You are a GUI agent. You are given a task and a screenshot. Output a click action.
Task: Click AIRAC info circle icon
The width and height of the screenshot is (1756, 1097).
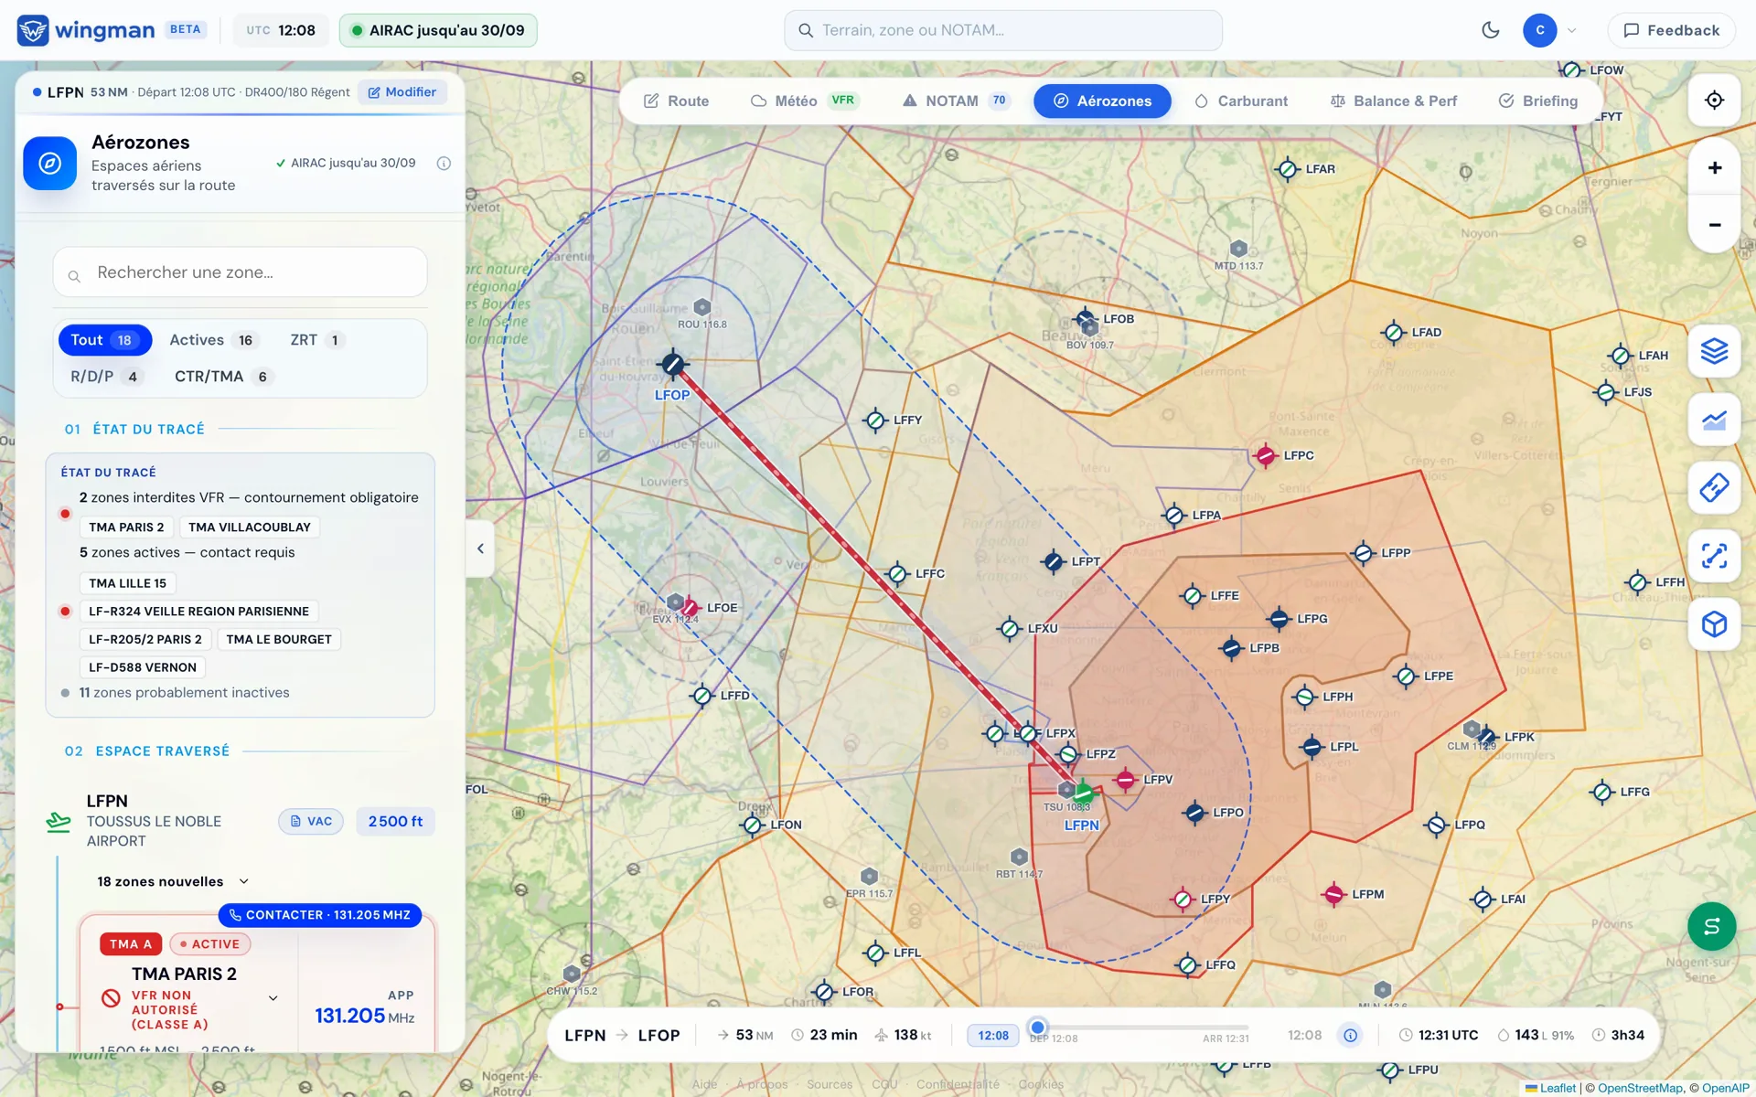pyautogui.click(x=444, y=164)
